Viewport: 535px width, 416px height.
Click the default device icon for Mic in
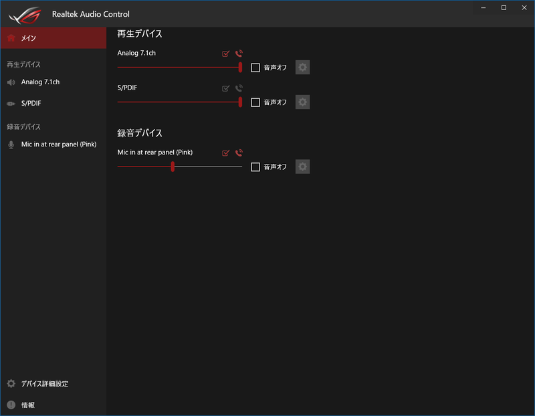tap(226, 153)
